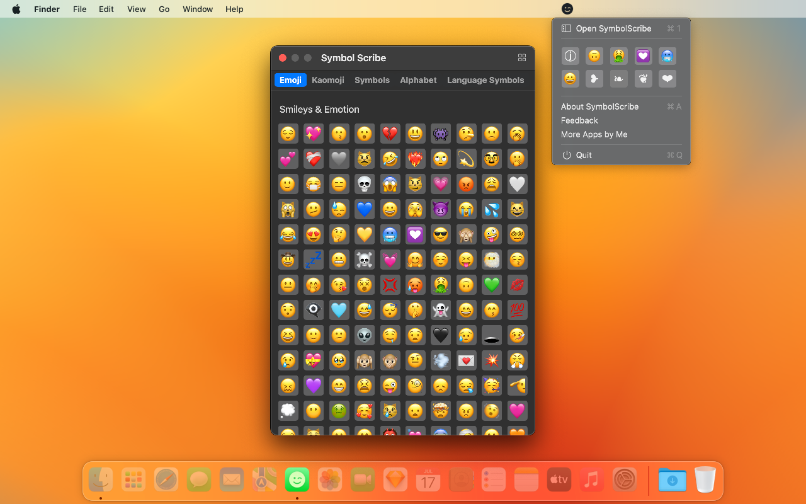Image resolution: width=806 pixels, height=504 pixels.
Task: Quit SymbolScribe from the dropdown menu
Action: point(621,155)
